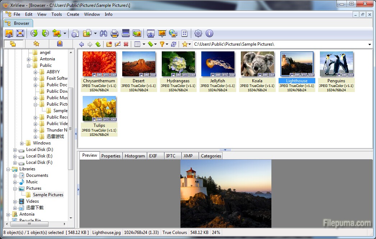Expand the Local Disk (D:) node
This screenshot has width=376, height=239.
click(x=15, y=150)
